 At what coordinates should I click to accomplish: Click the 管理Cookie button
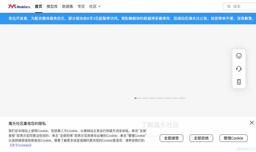(234, 138)
